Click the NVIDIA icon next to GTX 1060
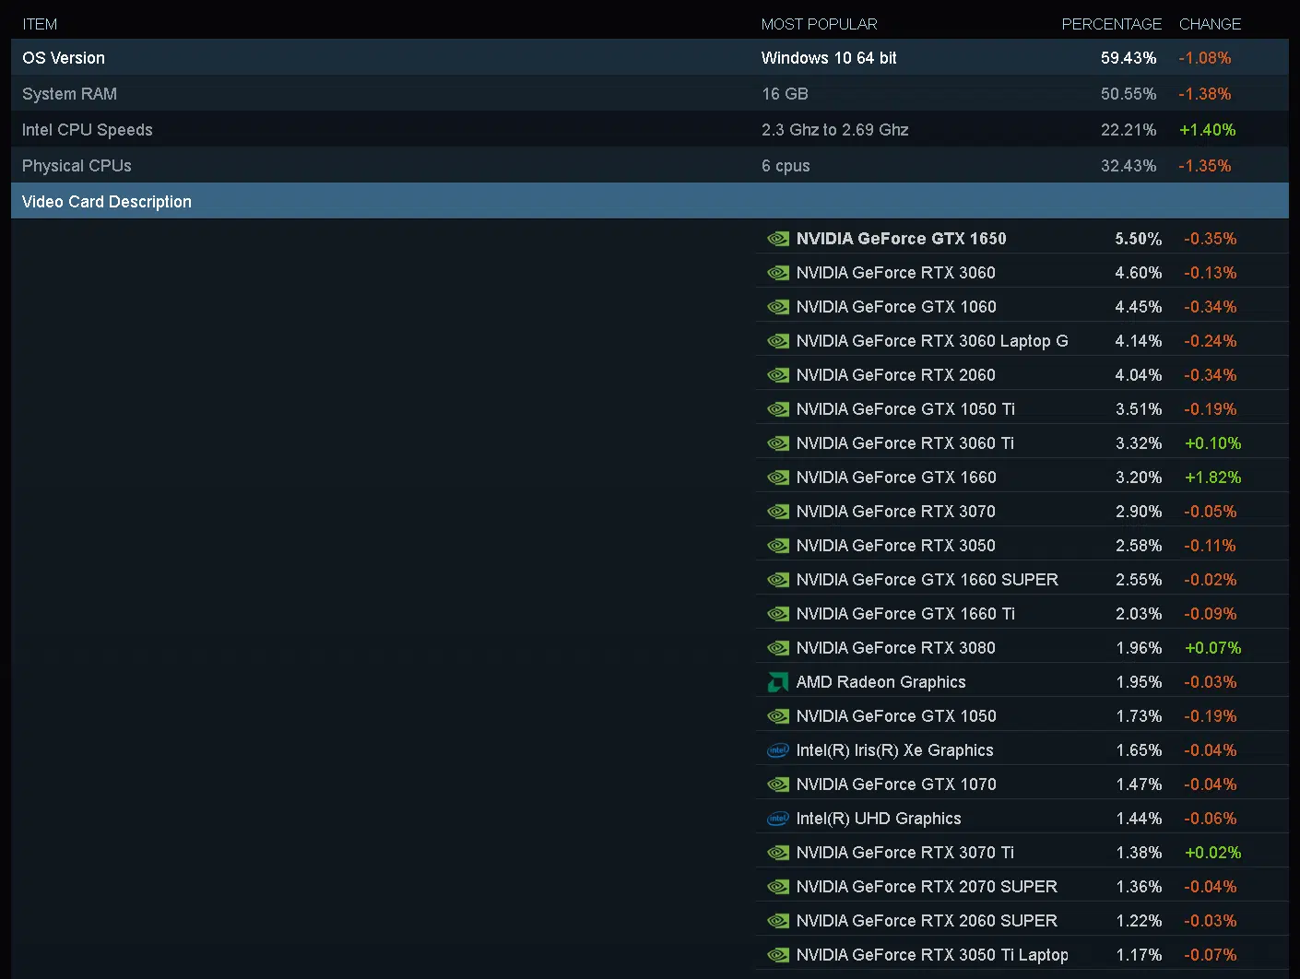 (778, 307)
